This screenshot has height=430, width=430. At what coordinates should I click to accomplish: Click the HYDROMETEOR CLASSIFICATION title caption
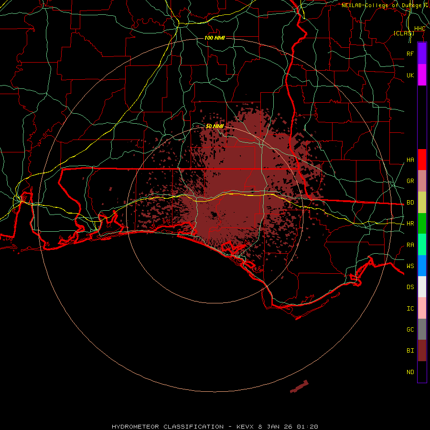pyautogui.click(x=168, y=427)
